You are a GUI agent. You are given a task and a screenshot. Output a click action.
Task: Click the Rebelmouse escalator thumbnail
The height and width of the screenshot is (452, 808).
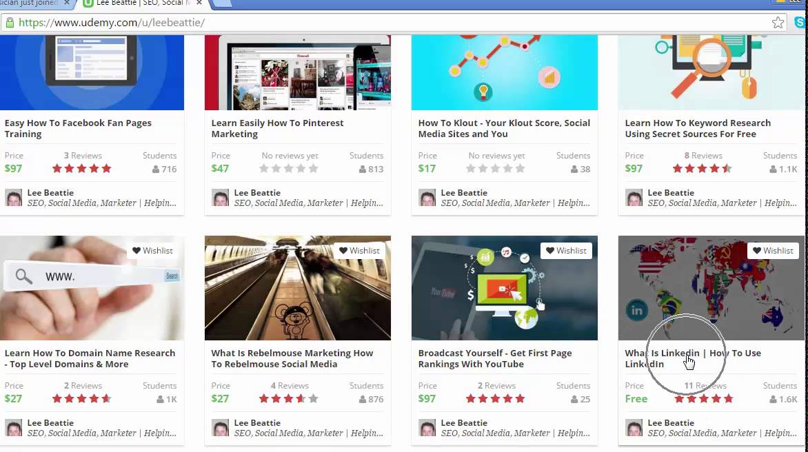297,288
